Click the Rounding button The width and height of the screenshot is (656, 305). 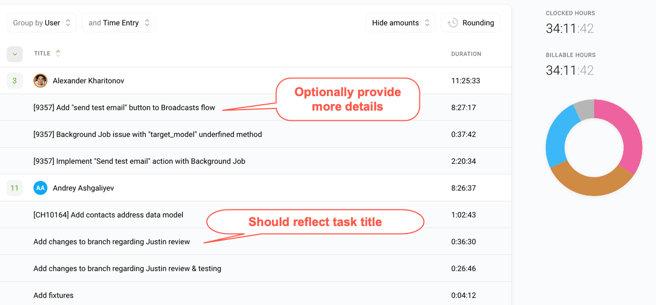pyautogui.click(x=471, y=23)
